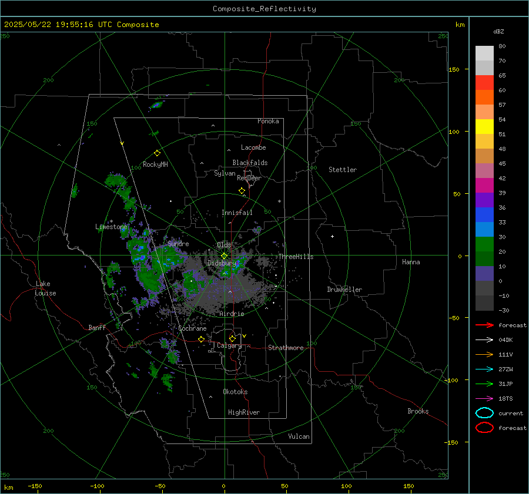This screenshot has height=494, width=529.
Task: Click the yellow diamond marker below RedDeer
Action: click(242, 191)
